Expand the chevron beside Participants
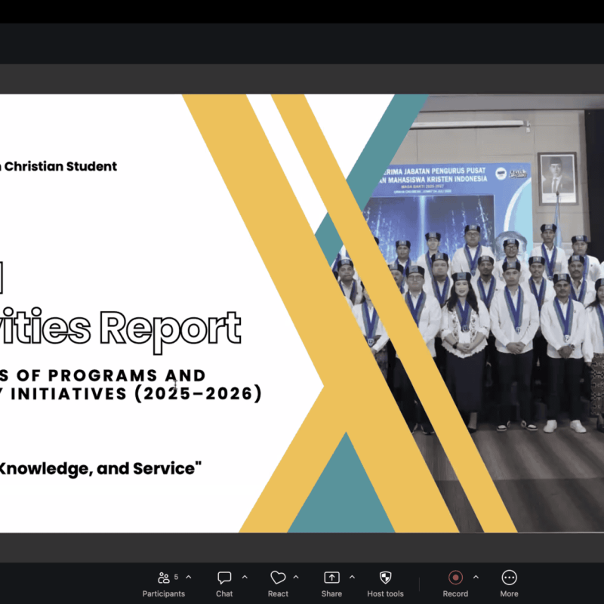Viewport: 604px width, 604px height. (x=188, y=577)
